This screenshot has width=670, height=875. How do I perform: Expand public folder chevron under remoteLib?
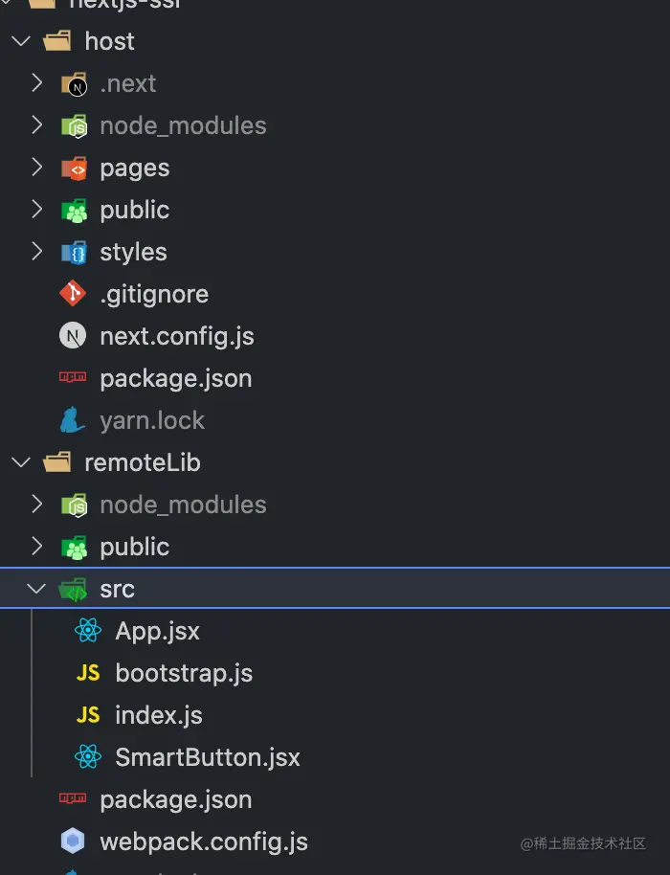click(x=36, y=547)
